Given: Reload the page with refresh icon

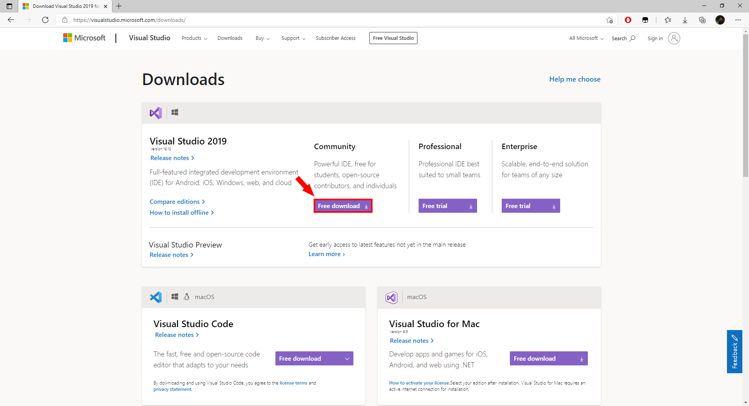Looking at the screenshot, I should 45,20.
